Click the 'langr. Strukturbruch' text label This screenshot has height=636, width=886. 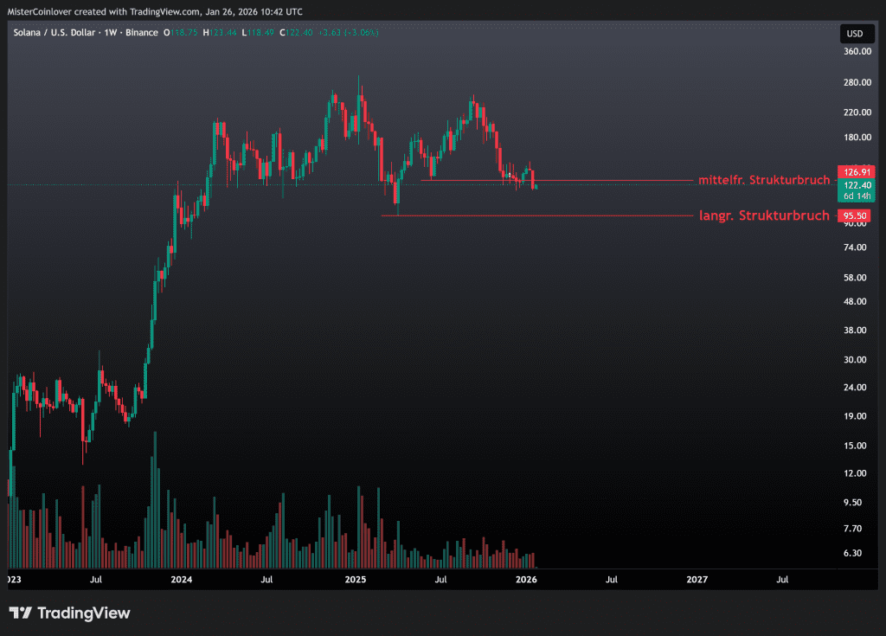pyautogui.click(x=764, y=215)
